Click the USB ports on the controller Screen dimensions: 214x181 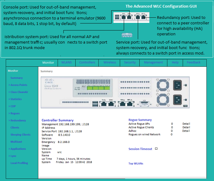pyautogui.click(x=95, y=104)
